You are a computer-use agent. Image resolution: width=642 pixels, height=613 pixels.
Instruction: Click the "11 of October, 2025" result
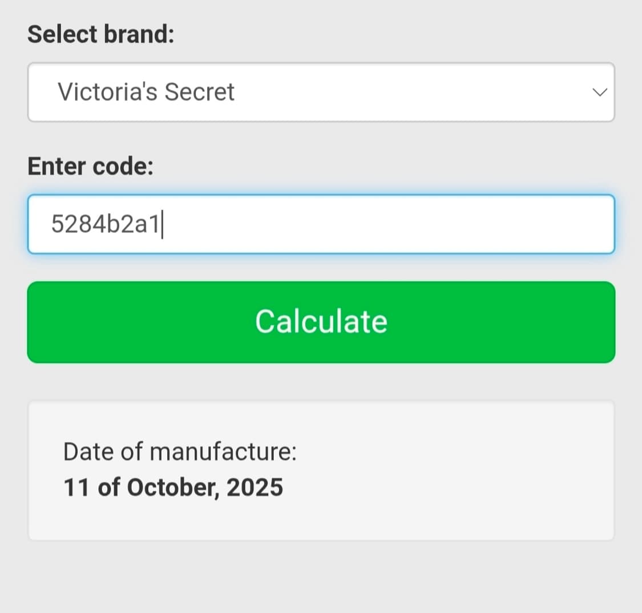[x=173, y=487]
